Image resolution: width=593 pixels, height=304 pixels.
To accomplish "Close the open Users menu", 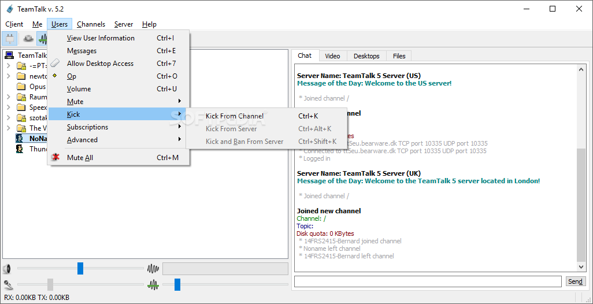I will pos(60,24).
